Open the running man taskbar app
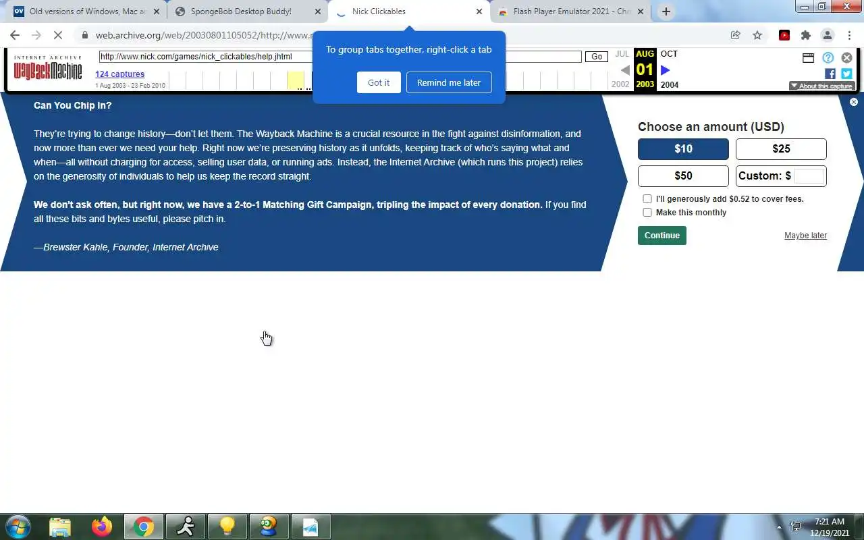 185,526
